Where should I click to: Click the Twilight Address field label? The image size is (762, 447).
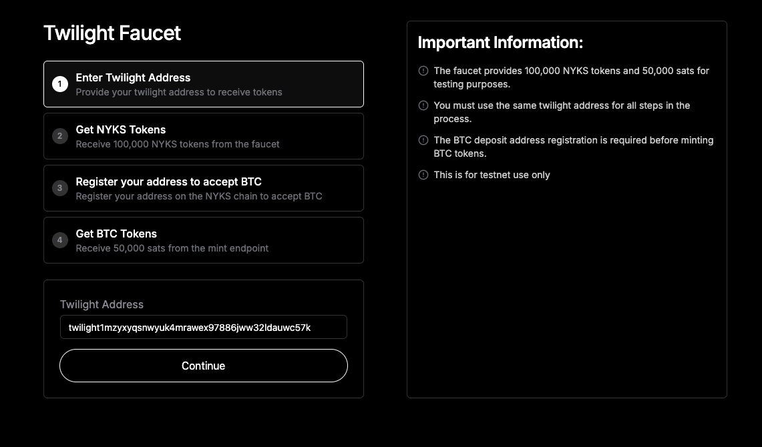[102, 304]
